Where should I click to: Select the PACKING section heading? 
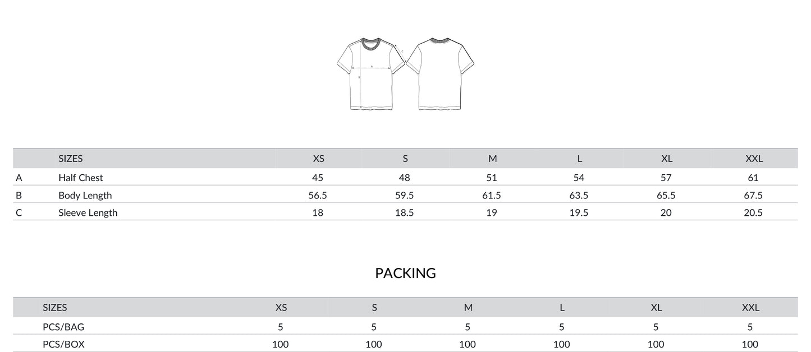tap(405, 273)
